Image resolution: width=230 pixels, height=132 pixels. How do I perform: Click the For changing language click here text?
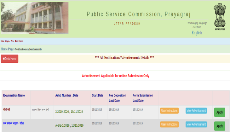(x=197, y=25)
